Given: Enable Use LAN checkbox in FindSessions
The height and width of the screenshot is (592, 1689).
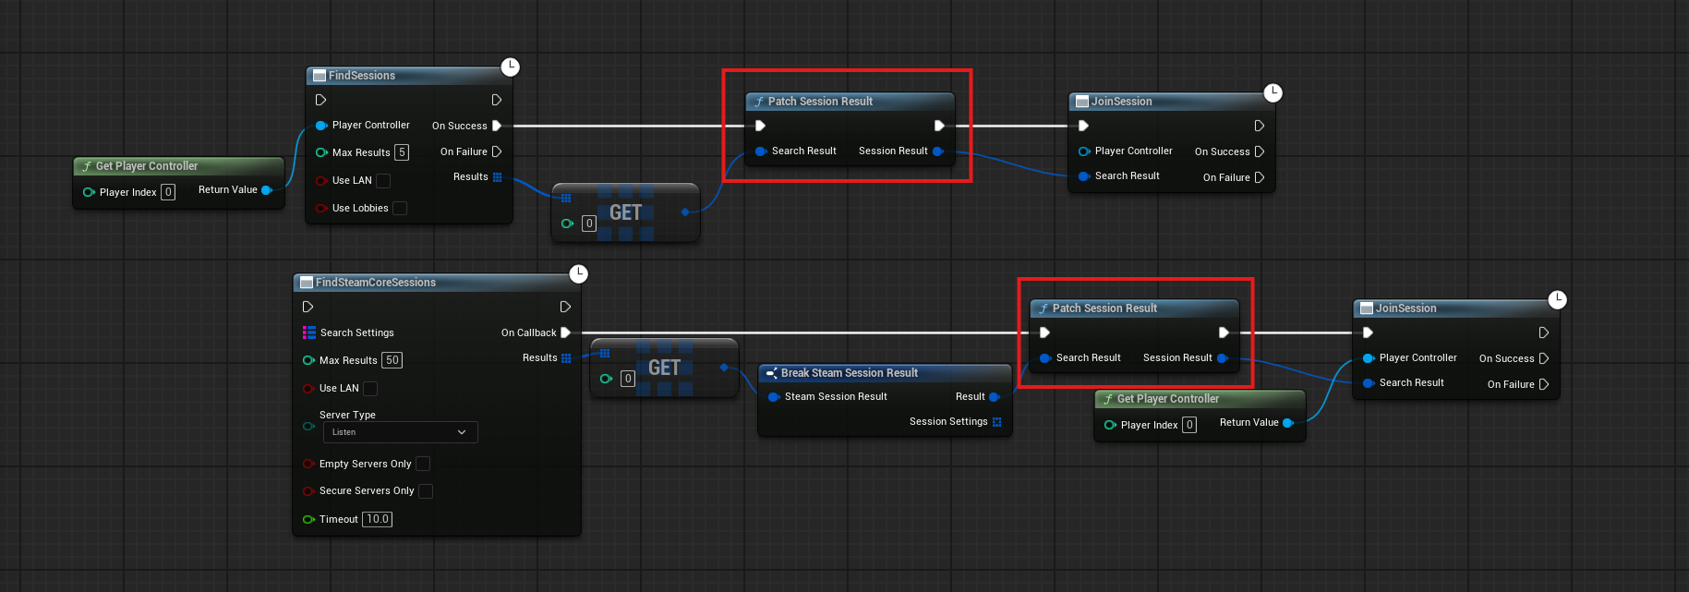Looking at the screenshot, I should [383, 181].
